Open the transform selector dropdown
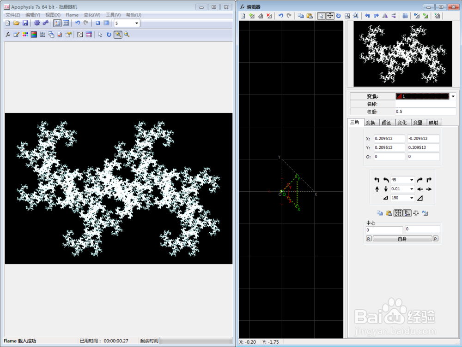This screenshot has width=462, height=347. coord(453,96)
